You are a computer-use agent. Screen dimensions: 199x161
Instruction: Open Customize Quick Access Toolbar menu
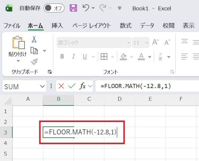119,8
